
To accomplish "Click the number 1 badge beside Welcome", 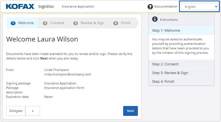I will point(13,23).
